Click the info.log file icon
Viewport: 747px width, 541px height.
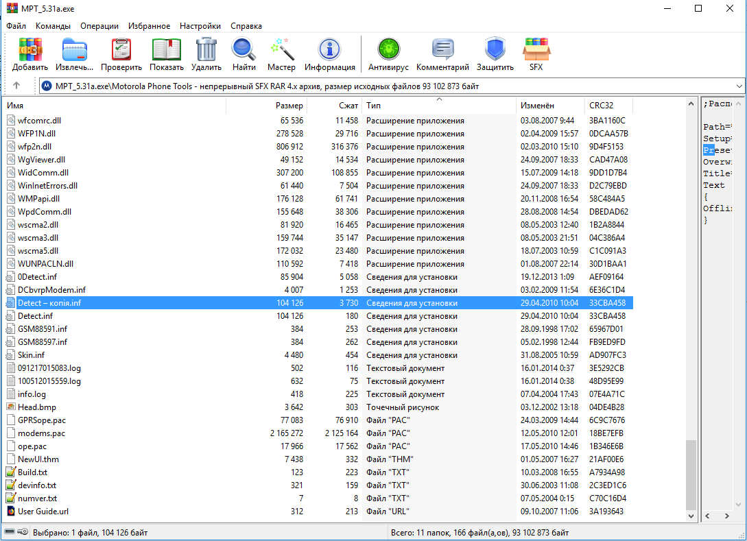click(10, 394)
